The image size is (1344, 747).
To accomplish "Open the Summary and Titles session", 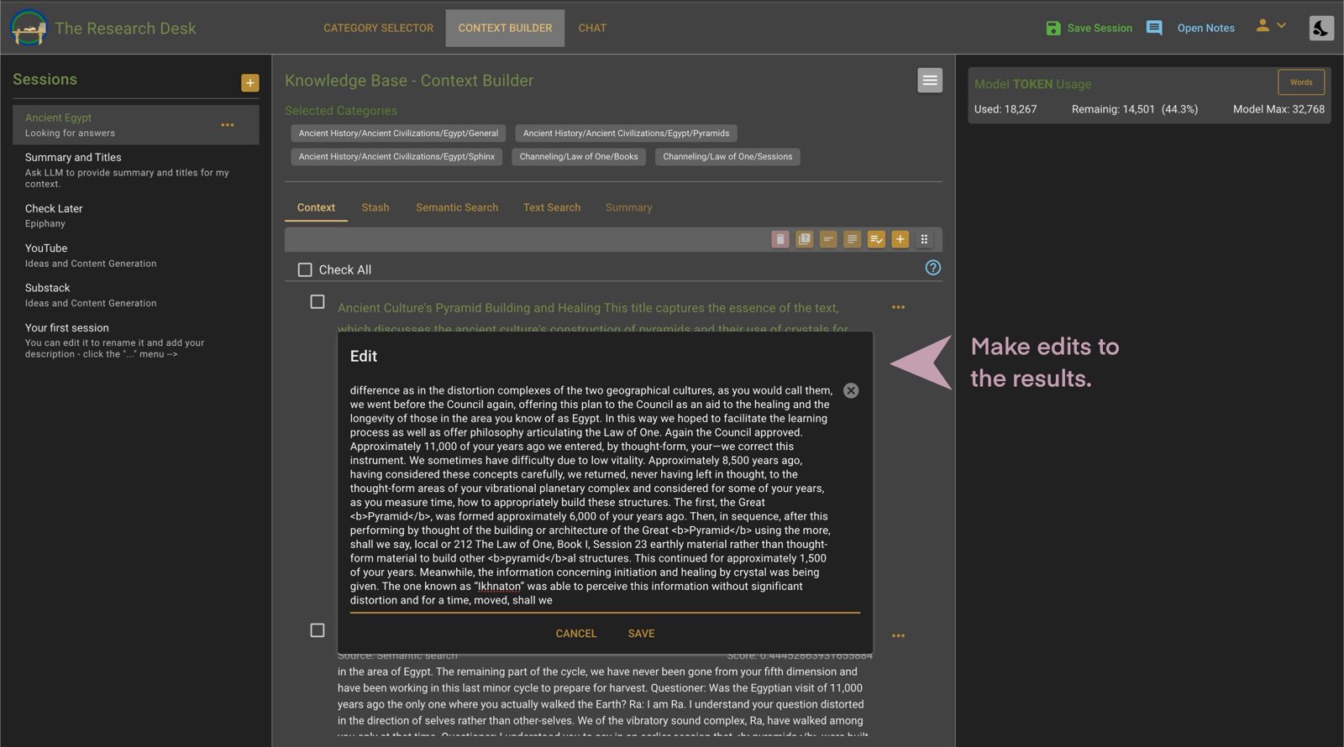I will (135, 170).
